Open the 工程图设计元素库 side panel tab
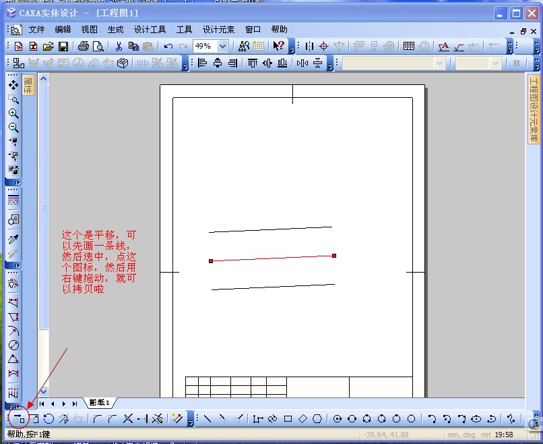 pos(534,109)
